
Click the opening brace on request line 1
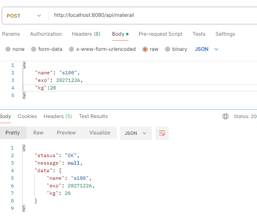[24, 65]
